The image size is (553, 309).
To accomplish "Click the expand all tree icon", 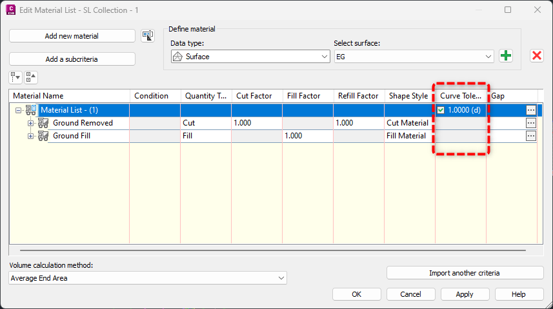I will pyautogui.click(x=15, y=77).
